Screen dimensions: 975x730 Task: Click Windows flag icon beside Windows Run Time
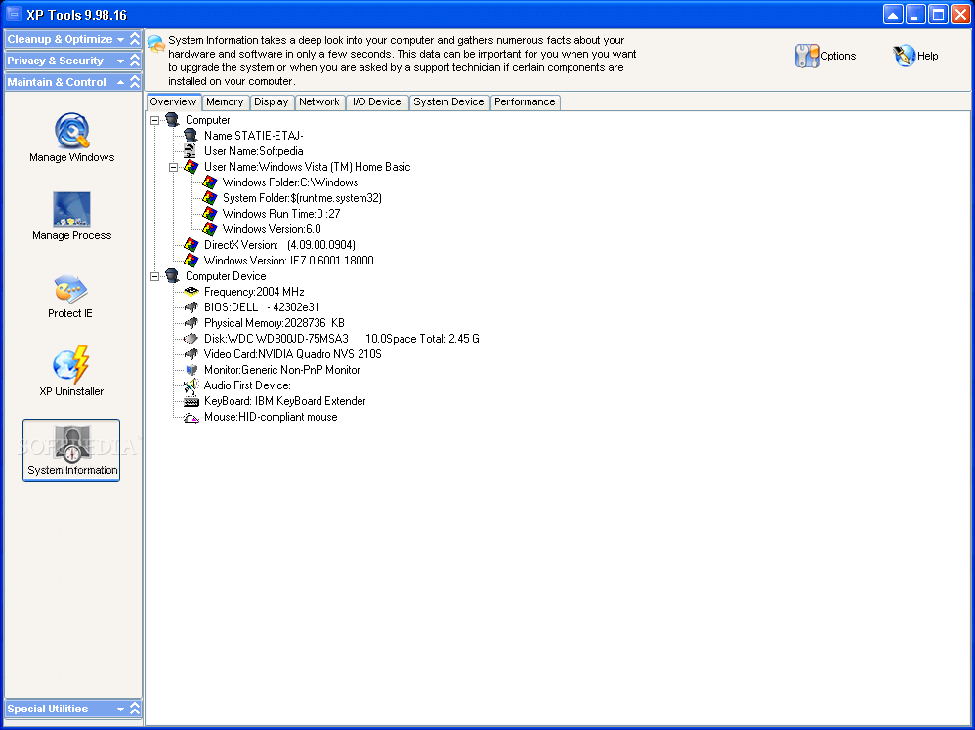209,213
